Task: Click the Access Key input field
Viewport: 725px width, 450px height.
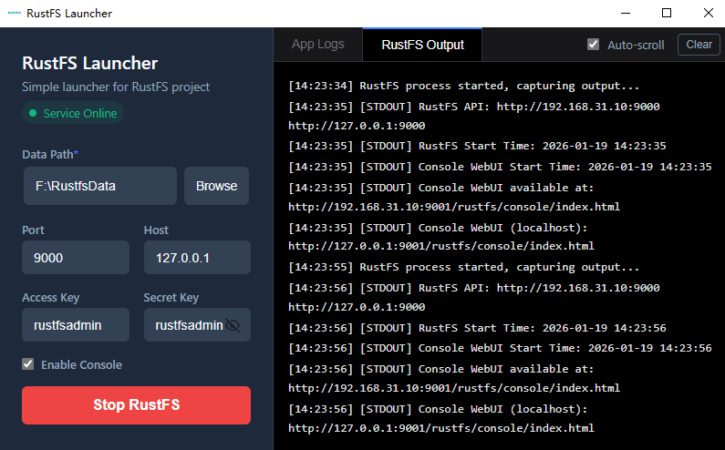Action: (x=76, y=325)
